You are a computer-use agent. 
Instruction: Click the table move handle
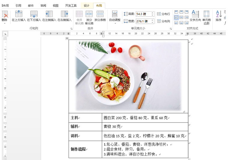point(67,38)
